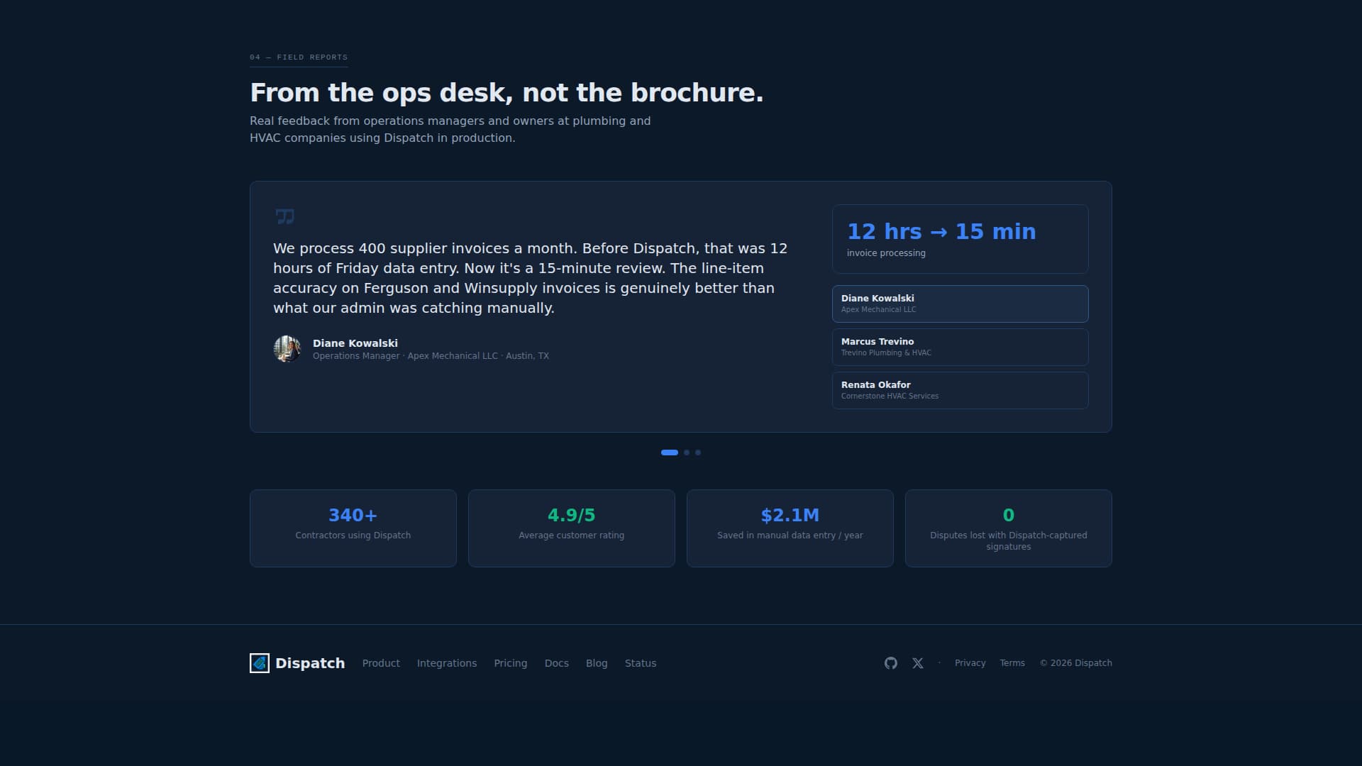Click 'Saved in manual data entry / year' label
The image size is (1362, 766).
[x=790, y=535]
